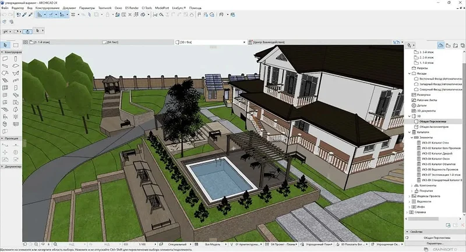The height and width of the screenshot is (252, 466).
Task: Select Общая Аксонометрия in Navigator tree
Action: click(x=433, y=127)
